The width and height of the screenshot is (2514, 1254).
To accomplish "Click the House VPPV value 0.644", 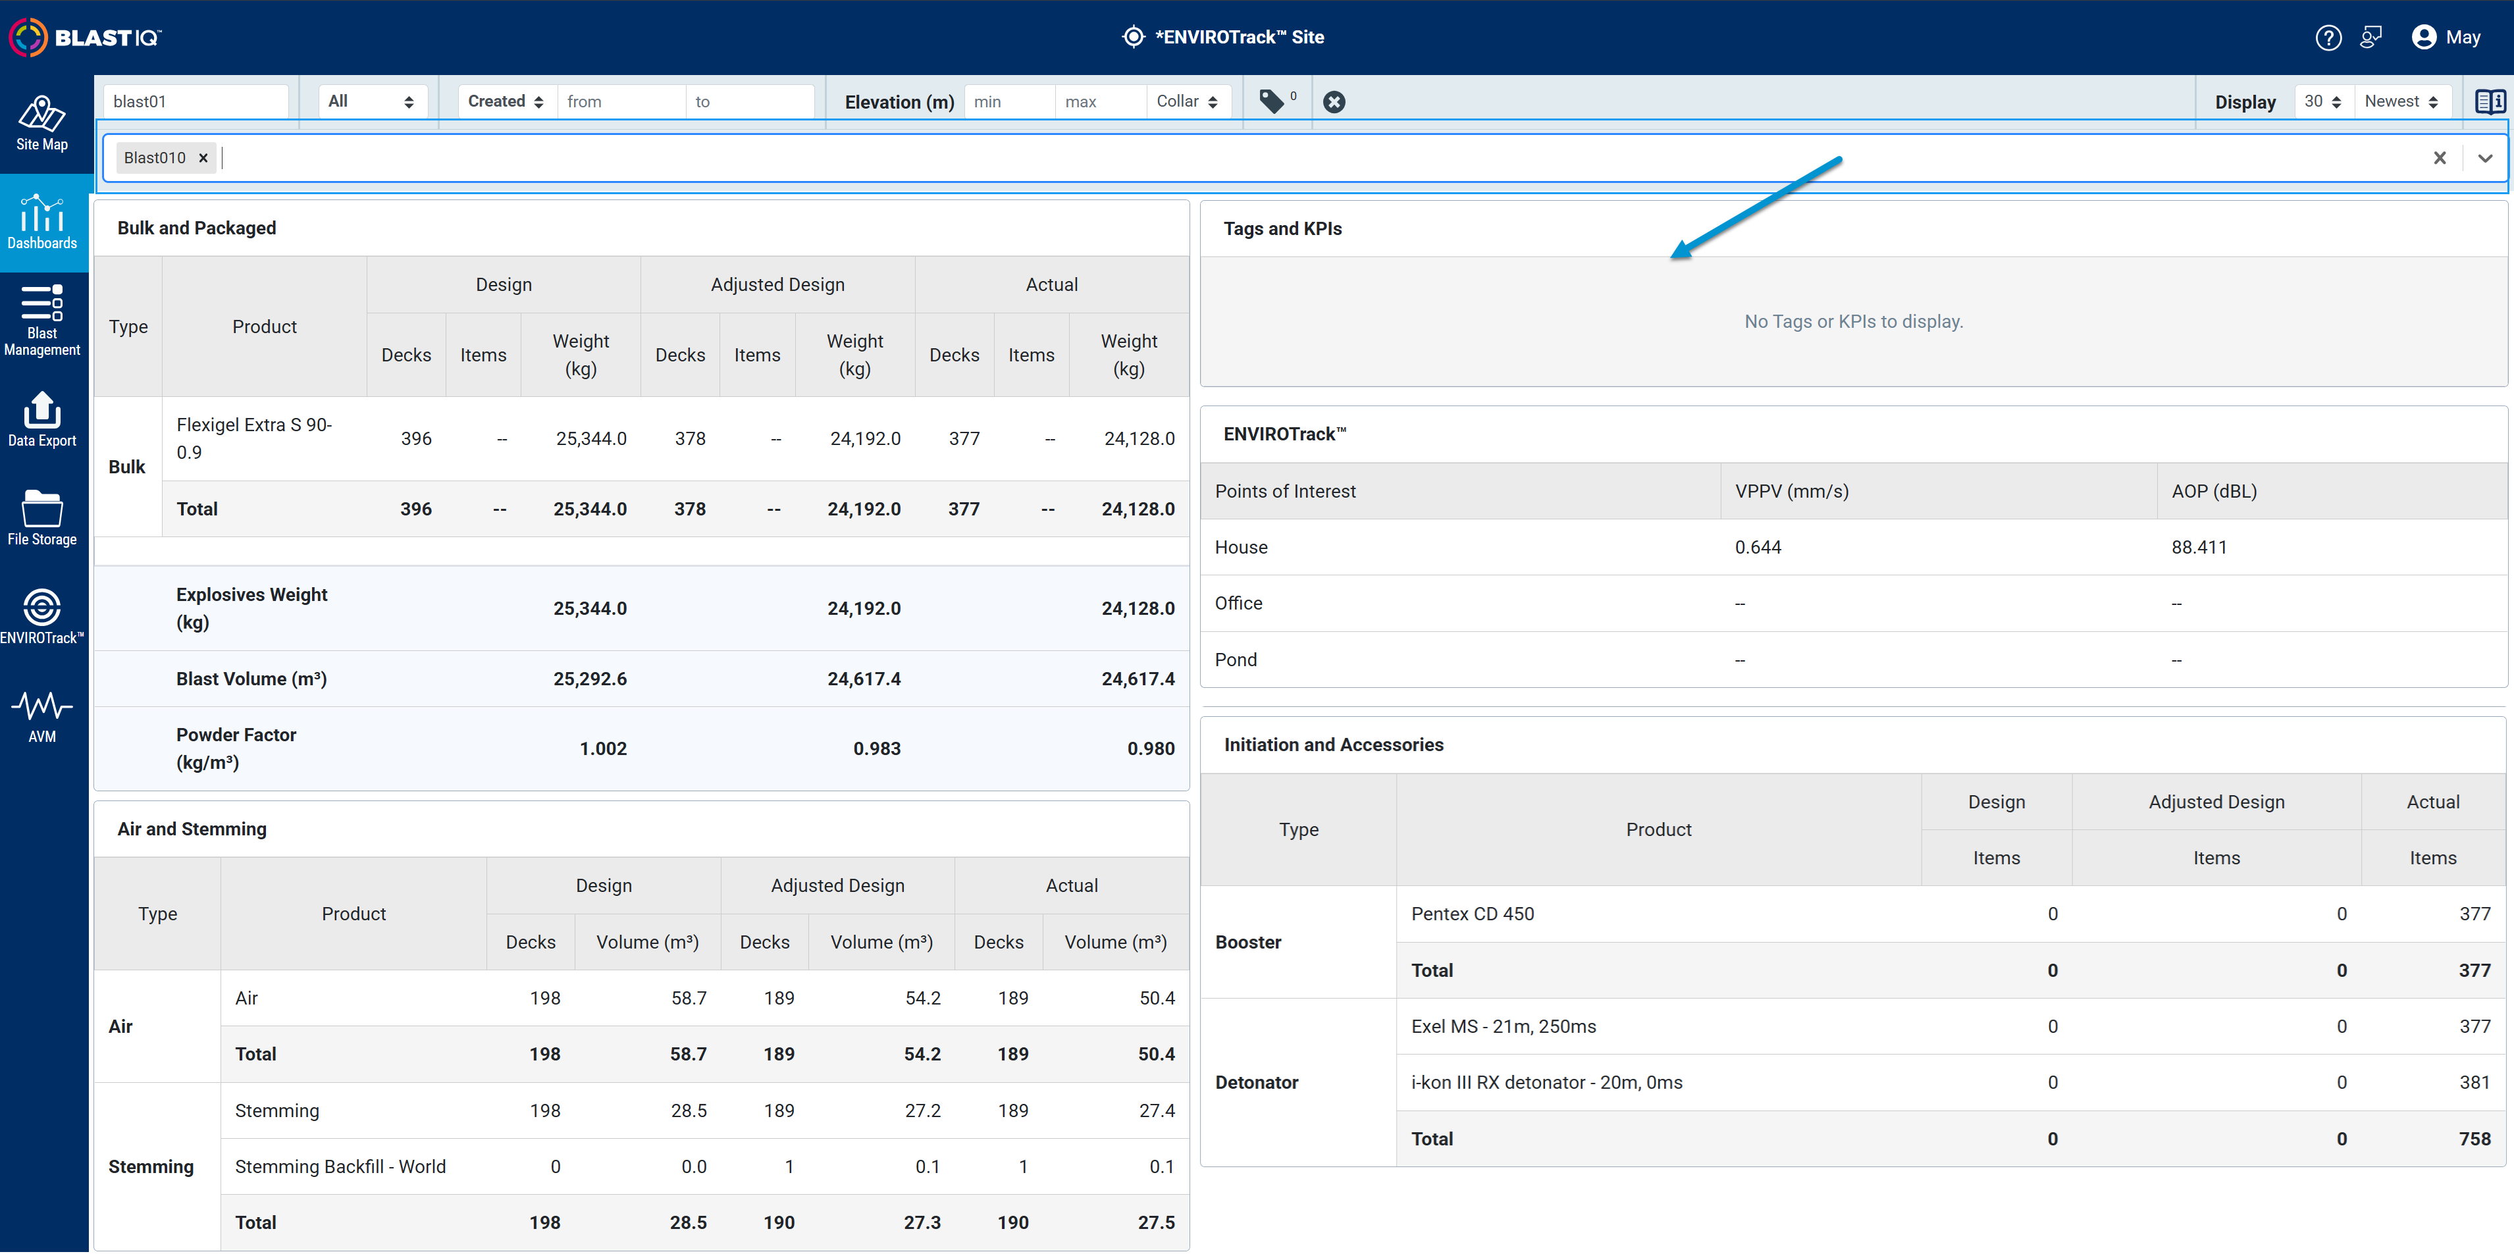I will [x=1758, y=548].
